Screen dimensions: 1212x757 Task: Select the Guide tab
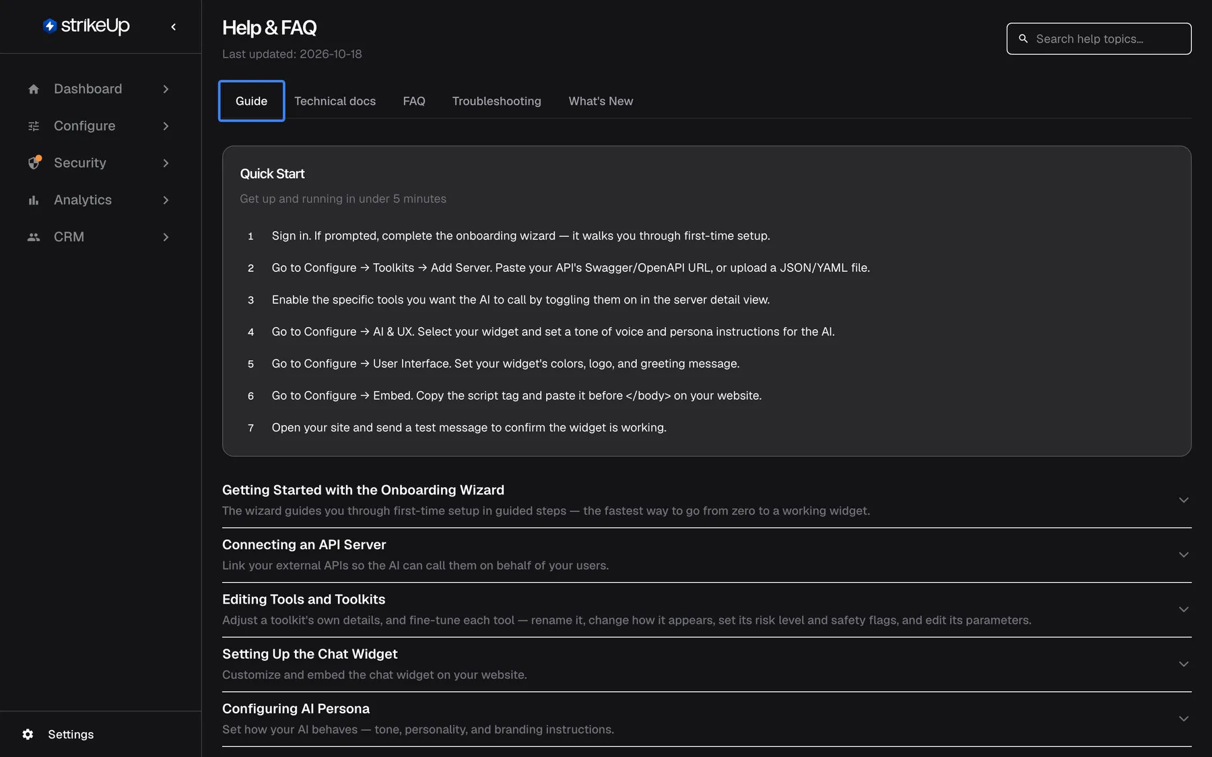pyautogui.click(x=251, y=101)
